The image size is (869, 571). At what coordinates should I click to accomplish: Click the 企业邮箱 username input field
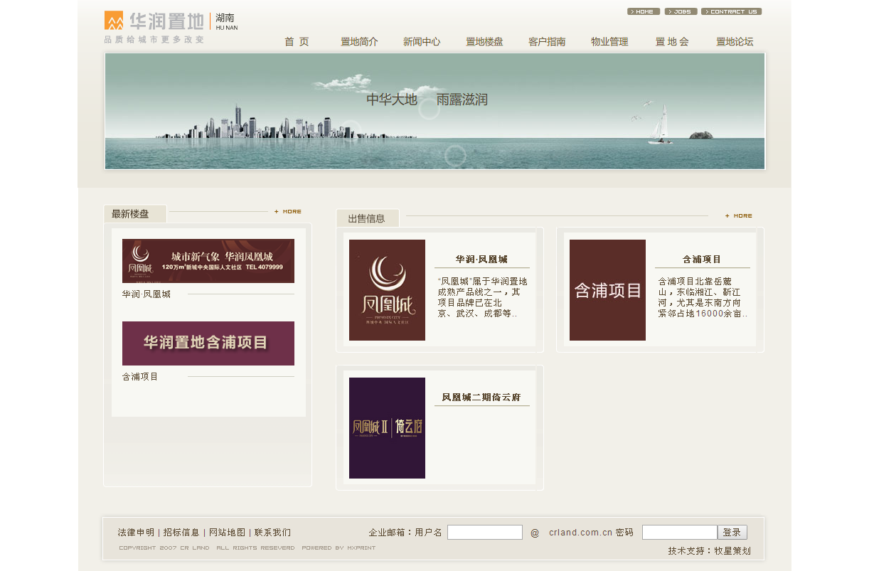[x=485, y=531]
